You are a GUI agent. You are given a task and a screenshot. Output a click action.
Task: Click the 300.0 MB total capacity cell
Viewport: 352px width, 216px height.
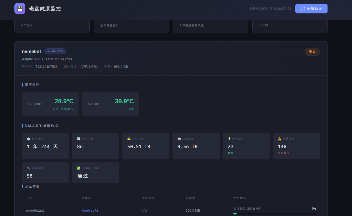click(193, 211)
